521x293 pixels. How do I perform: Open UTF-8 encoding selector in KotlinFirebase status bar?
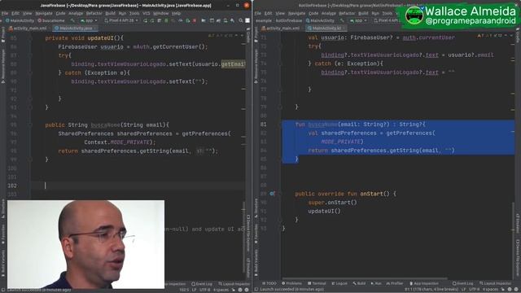coord(474,290)
